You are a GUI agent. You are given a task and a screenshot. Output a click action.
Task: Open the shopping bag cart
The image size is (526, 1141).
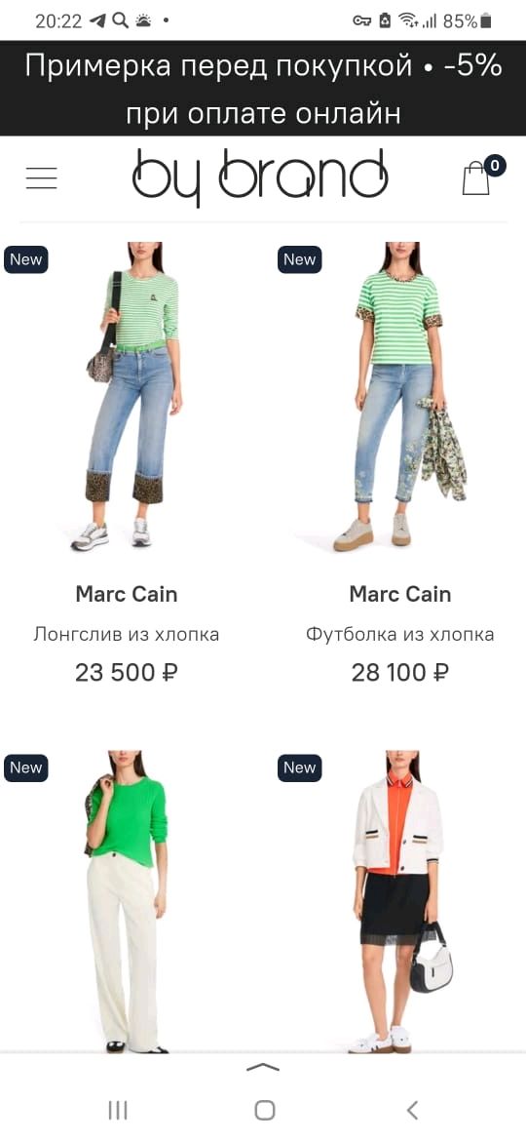coord(476,177)
